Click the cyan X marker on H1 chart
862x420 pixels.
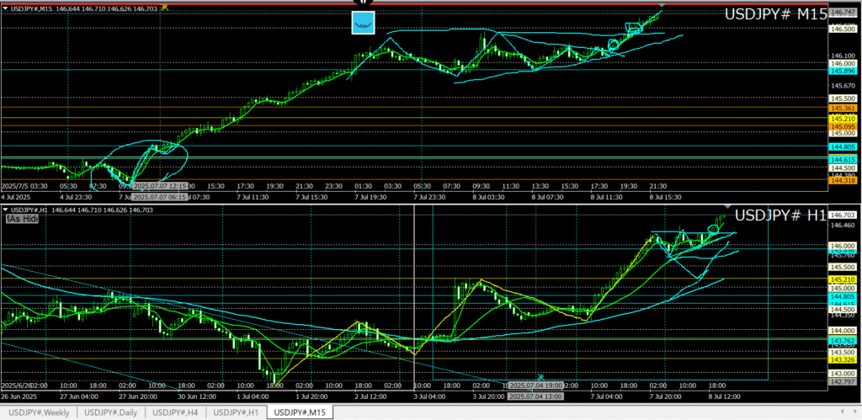pyautogui.click(x=540, y=377)
